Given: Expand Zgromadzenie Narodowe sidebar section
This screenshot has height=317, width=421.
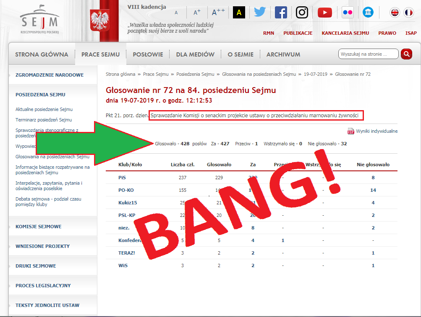Looking at the screenshot, I should [50, 75].
